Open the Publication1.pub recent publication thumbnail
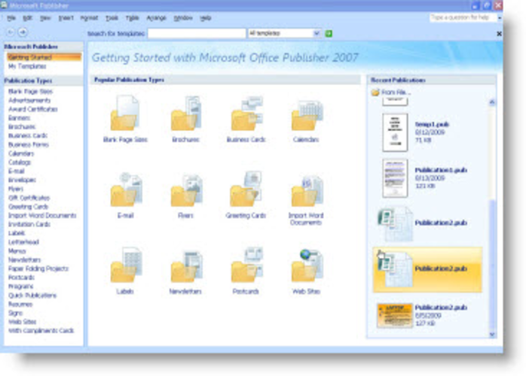This screenshot has height=376, width=526. 395,178
